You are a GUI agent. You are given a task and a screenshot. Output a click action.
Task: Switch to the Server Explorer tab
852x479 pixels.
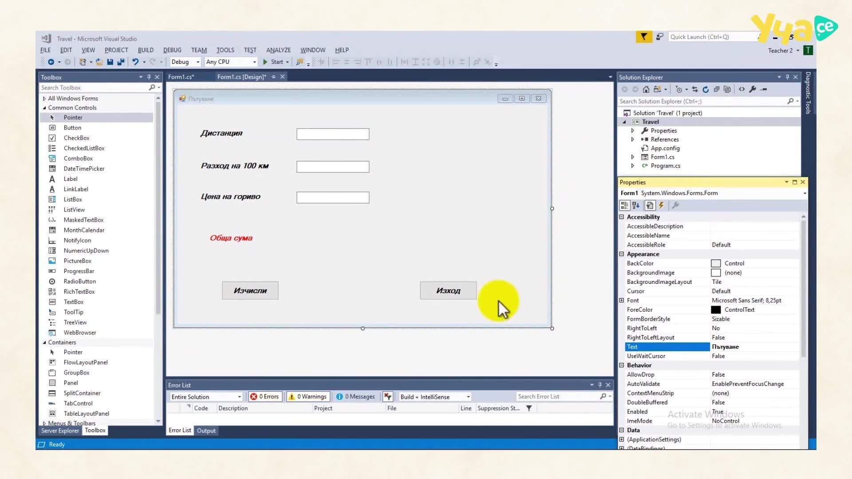coord(60,431)
